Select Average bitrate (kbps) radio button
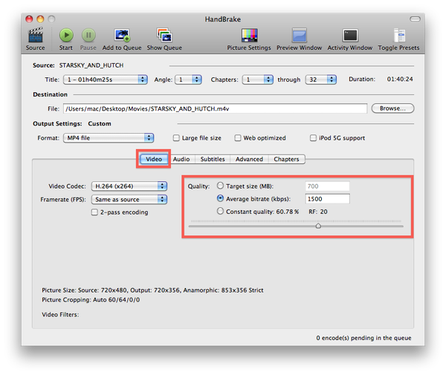 (220, 198)
